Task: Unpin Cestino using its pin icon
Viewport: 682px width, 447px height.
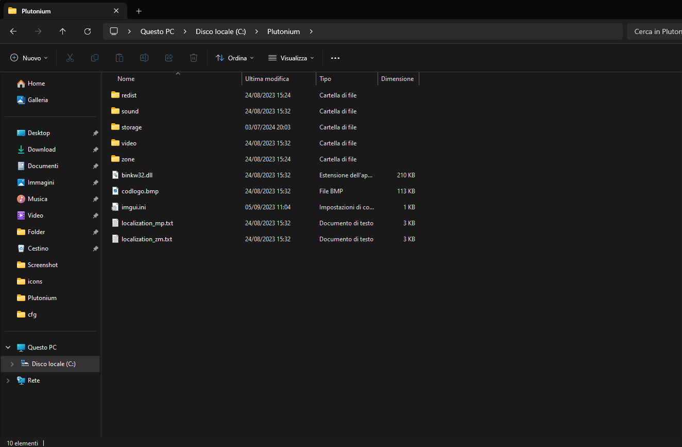Action: coord(95,249)
